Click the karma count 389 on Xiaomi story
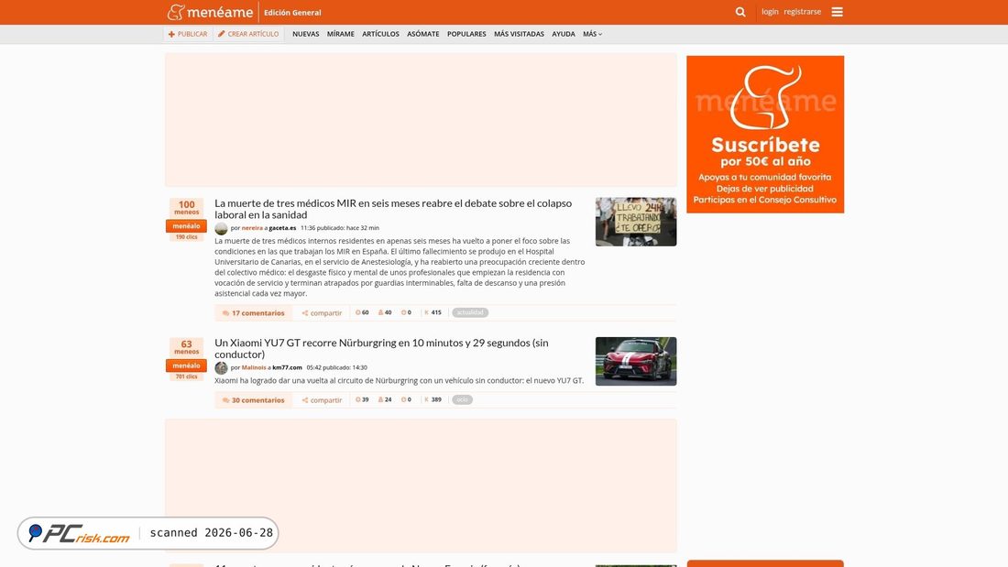1008x567 pixels. coord(433,400)
